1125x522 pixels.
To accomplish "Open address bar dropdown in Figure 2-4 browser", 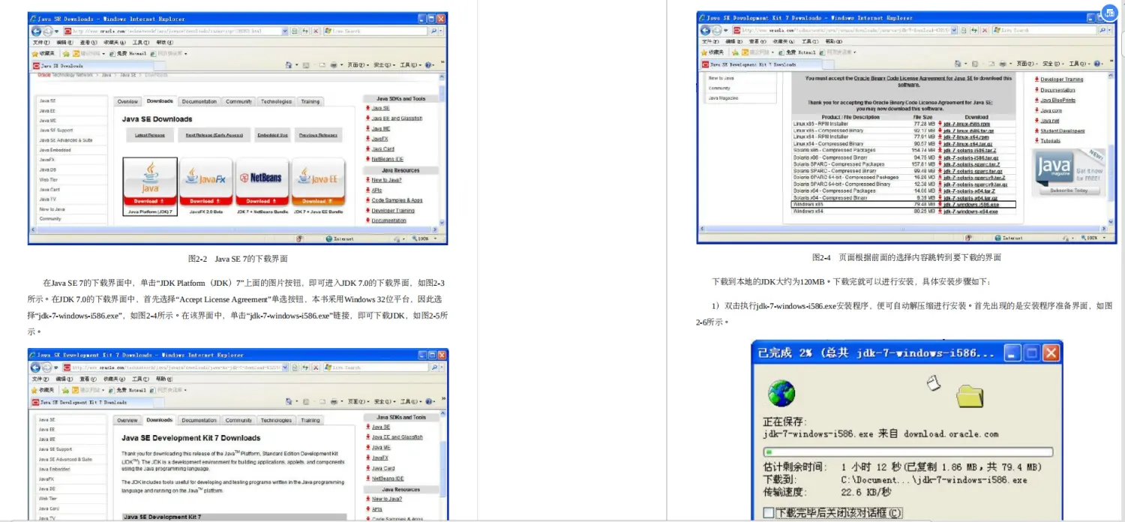I will (955, 31).
